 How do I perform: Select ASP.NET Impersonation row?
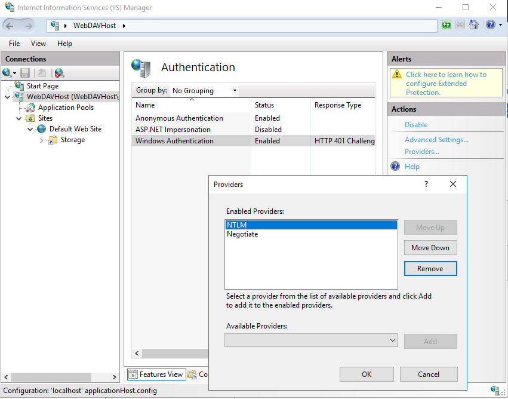click(253, 130)
